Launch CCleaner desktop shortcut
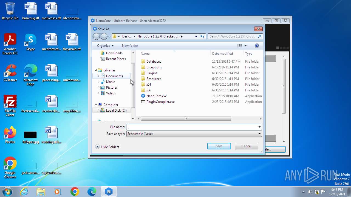The height and width of the screenshot is (197, 351). tap(10, 73)
